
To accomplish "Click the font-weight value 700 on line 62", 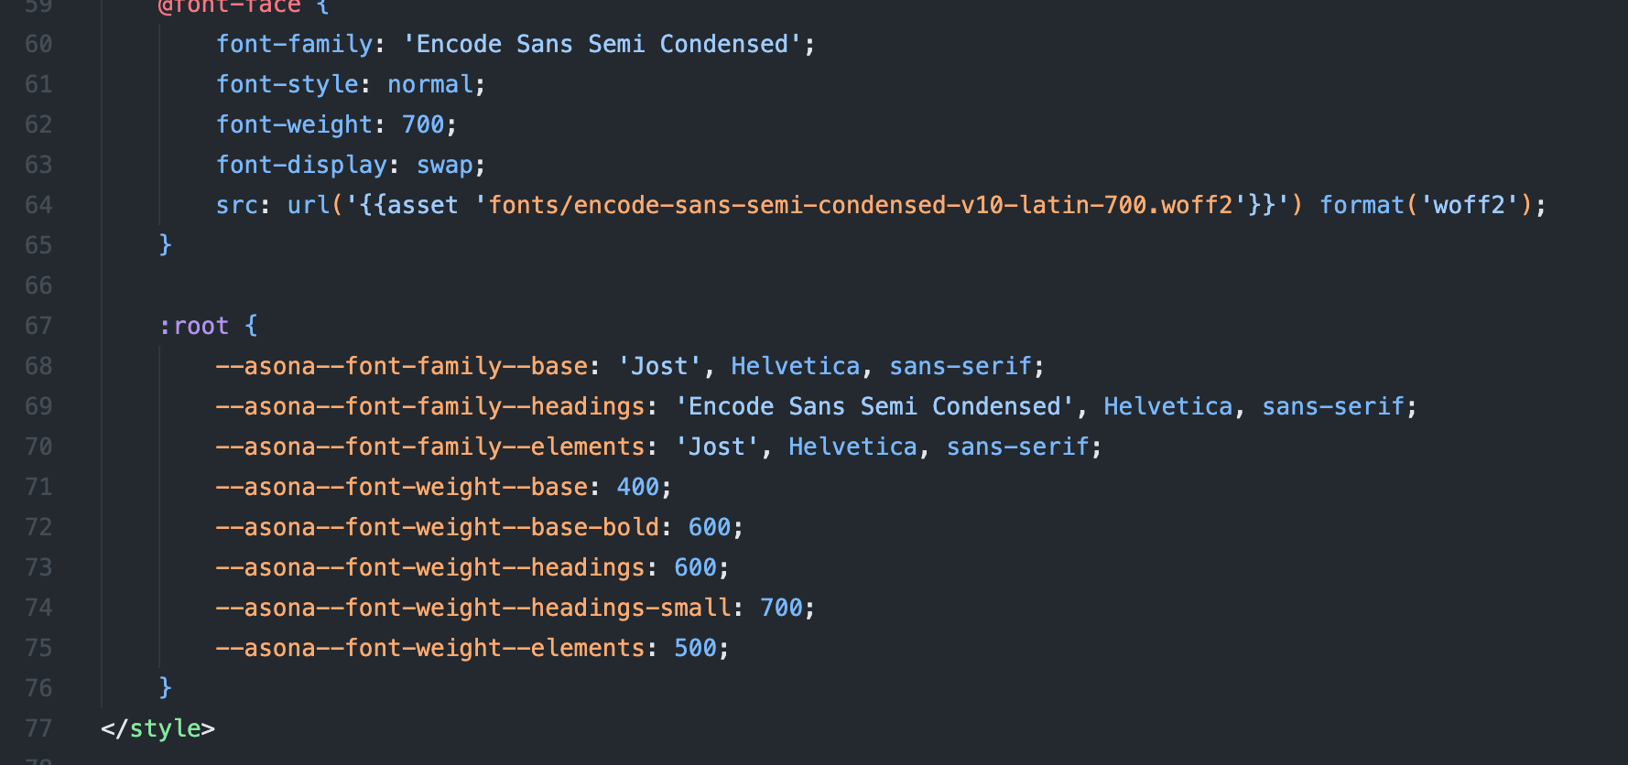I will pos(423,124).
